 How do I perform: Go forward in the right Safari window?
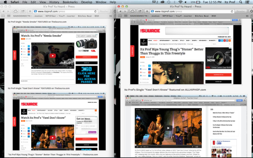(125, 11)
